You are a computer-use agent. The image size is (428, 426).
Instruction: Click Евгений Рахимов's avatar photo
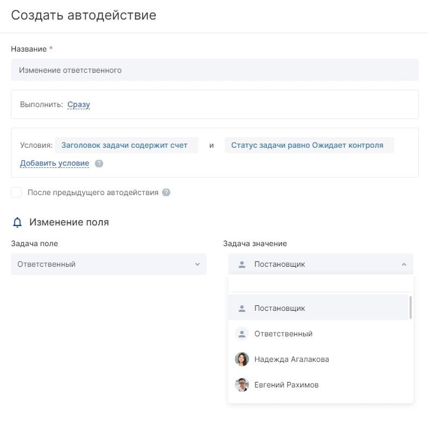tap(242, 385)
